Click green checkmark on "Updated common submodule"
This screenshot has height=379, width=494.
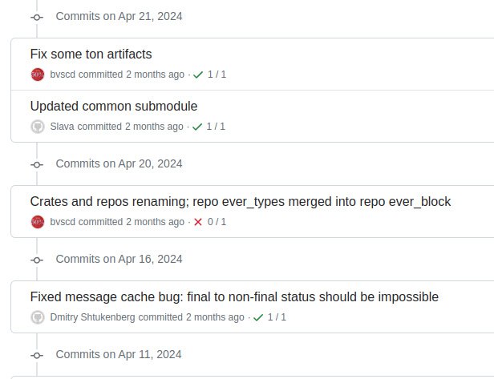click(x=197, y=127)
